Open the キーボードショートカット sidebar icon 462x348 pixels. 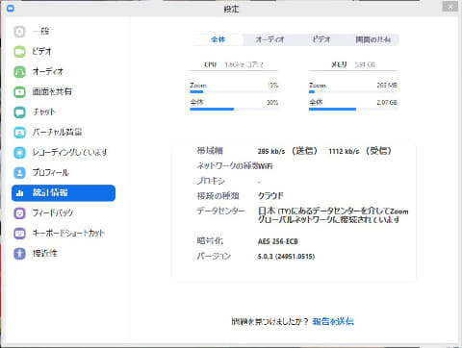tap(19, 234)
